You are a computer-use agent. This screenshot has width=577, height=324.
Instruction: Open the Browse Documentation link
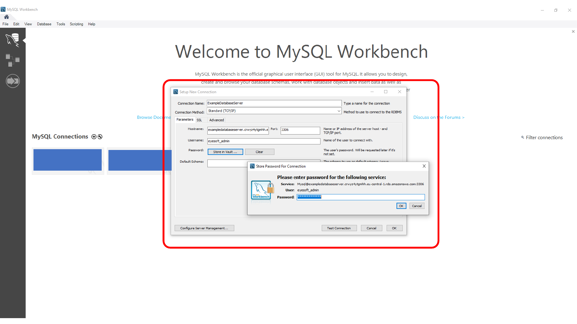pyautogui.click(x=154, y=117)
